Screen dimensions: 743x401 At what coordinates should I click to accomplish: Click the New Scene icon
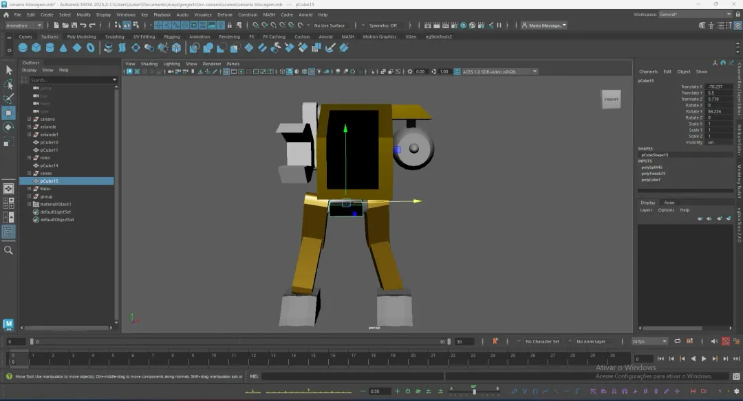point(56,25)
